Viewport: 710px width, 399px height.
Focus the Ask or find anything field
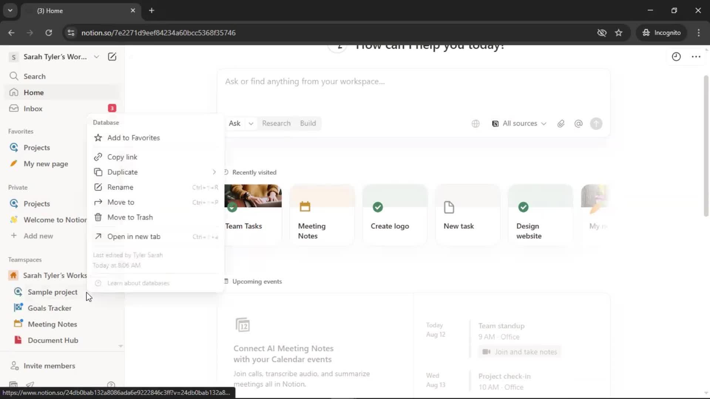[413, 81]
